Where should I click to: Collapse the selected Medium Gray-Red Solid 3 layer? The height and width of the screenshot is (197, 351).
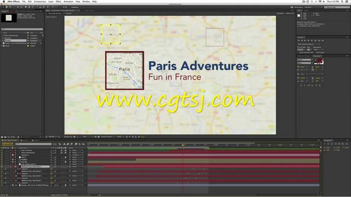pos(11,167)
